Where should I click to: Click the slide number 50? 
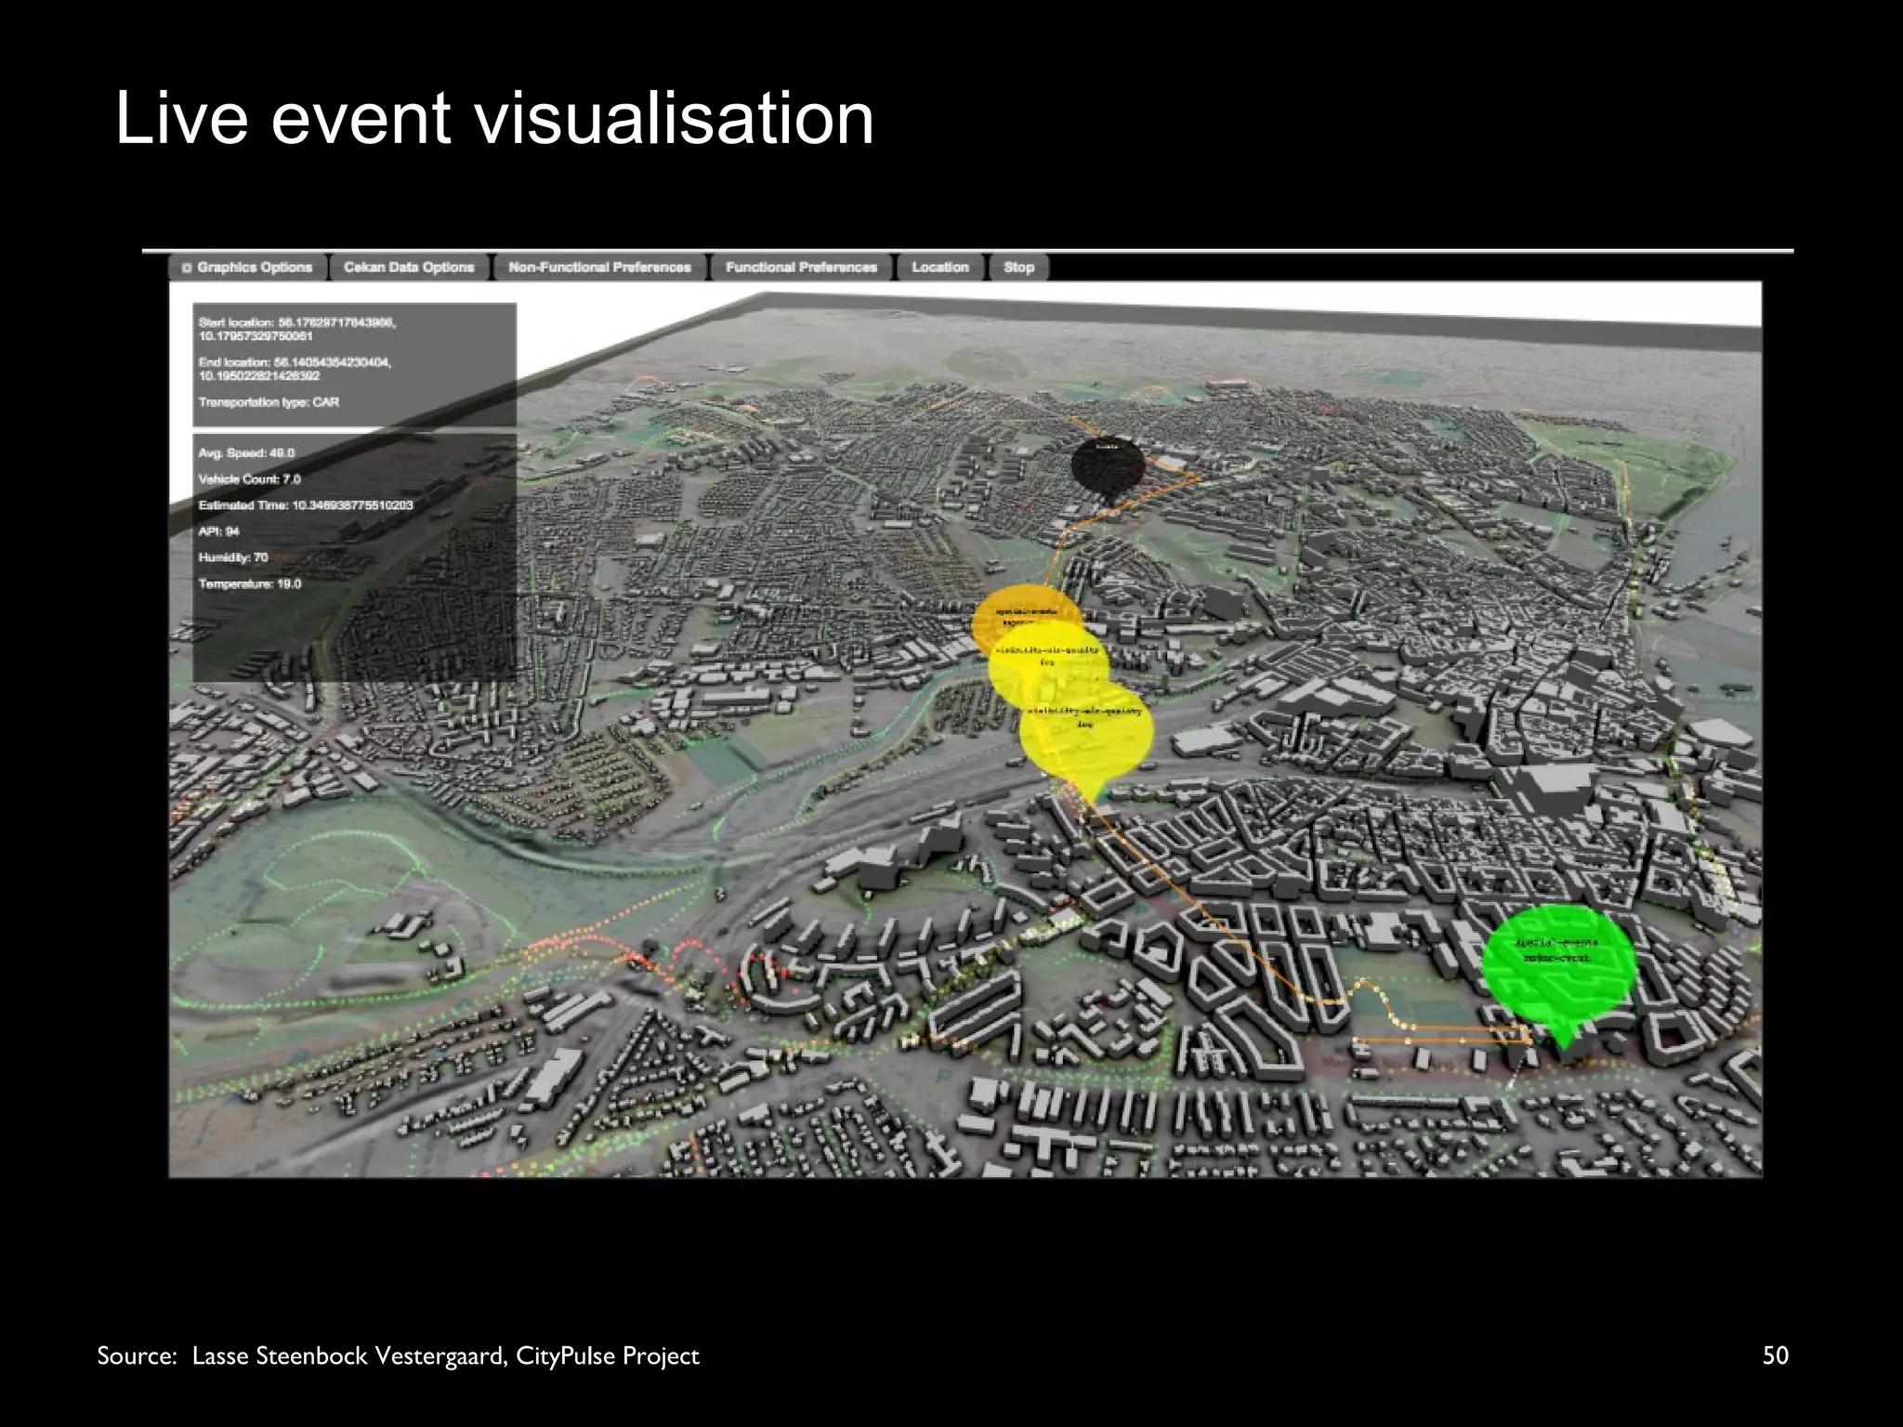1775,1355
